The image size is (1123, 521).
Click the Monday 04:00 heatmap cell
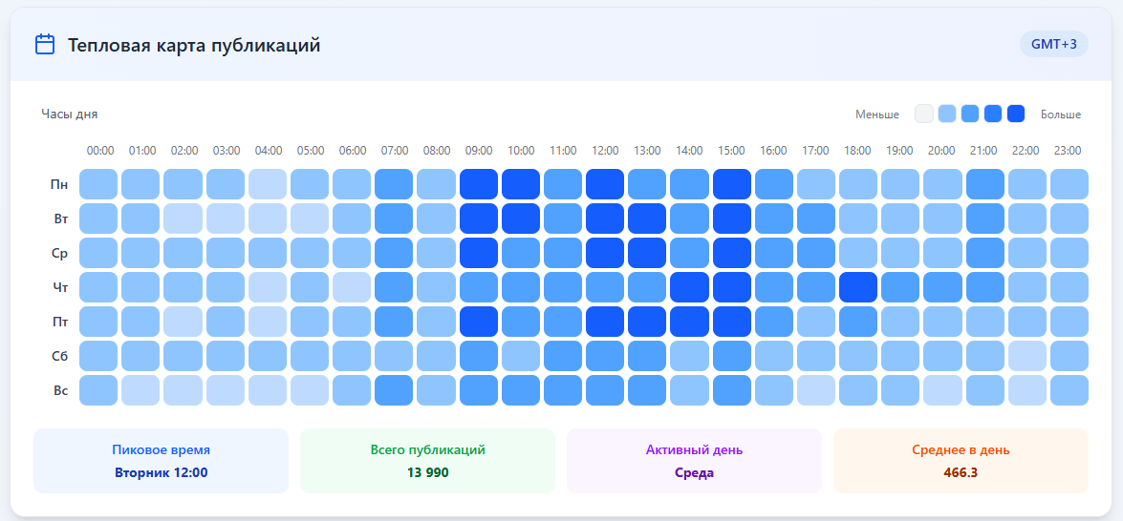point(268,184)
